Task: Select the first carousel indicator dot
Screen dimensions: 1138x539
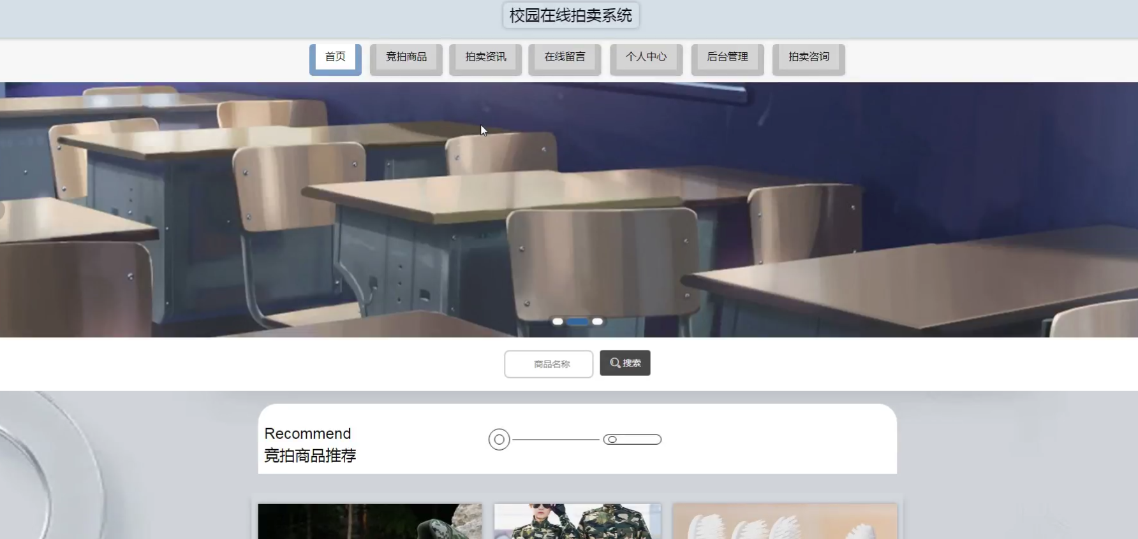Action: (x=558, y=321)
